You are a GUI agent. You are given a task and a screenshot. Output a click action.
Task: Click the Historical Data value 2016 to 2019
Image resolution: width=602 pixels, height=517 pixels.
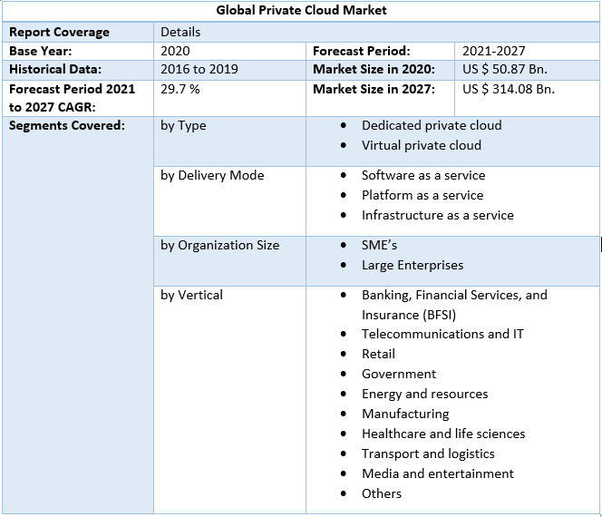[198, 69]
